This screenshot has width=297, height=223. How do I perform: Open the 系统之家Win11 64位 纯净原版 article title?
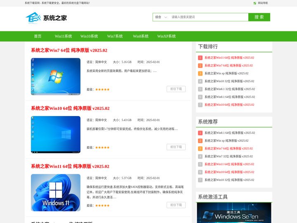click(x=70, y=166)
